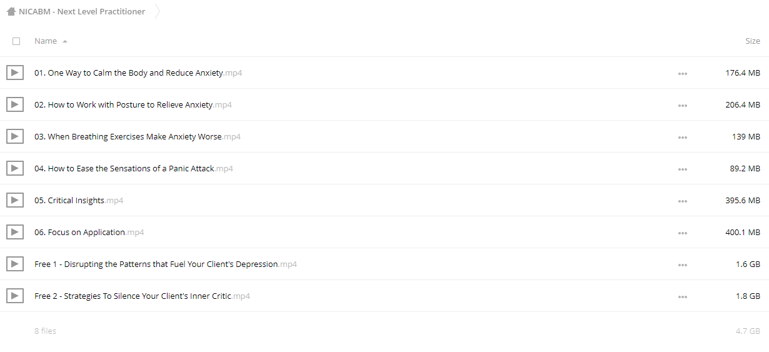The image size is (769, 352).
Task: Click video icon for Focus on Application file
Action: click(x=15, y=232)
